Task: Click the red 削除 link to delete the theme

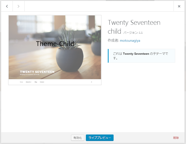Action: 176,138
